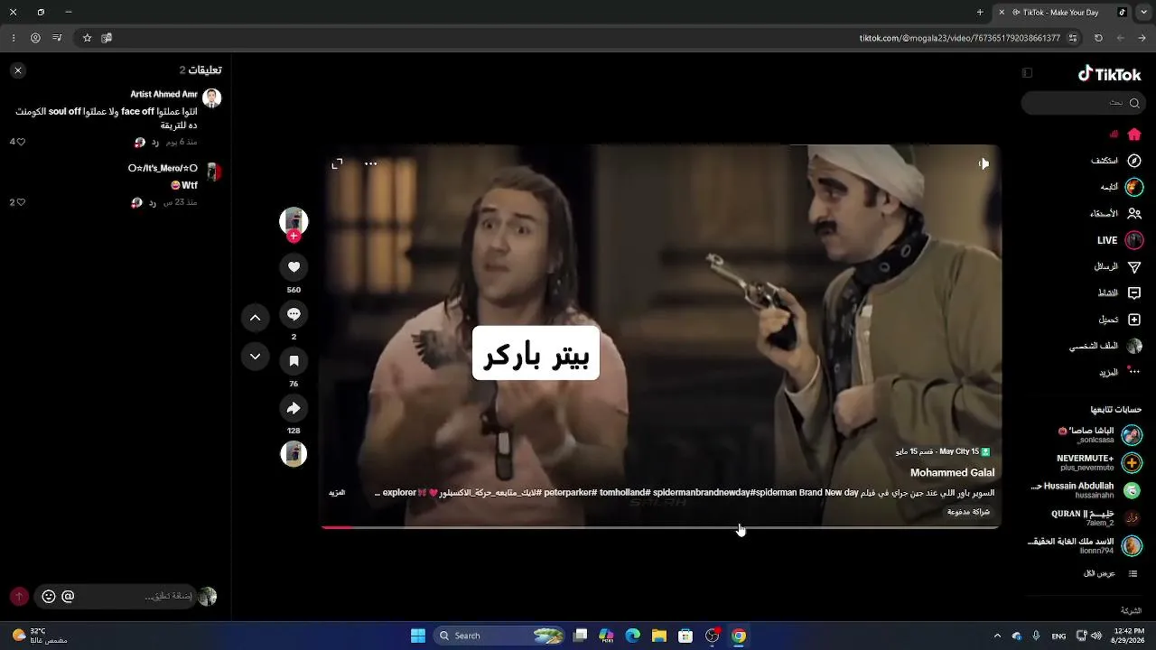The height and width of the screenshot is (650, 1156).
Task: Open the Profile (الملف الشخصي) sidebar item
Action: click(1105, 346)
